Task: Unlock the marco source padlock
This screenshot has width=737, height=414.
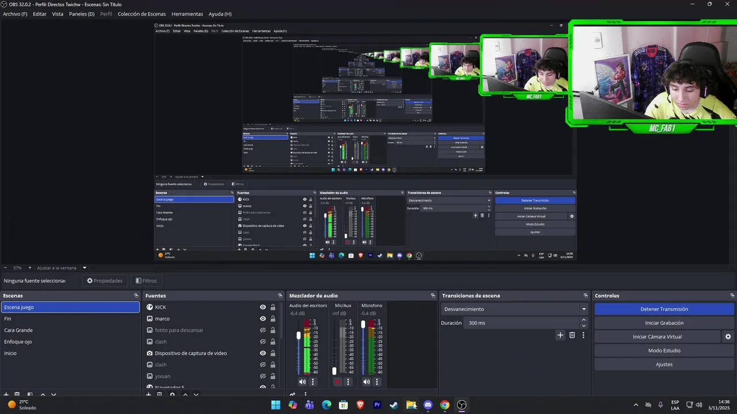Action: coord(273,319)
